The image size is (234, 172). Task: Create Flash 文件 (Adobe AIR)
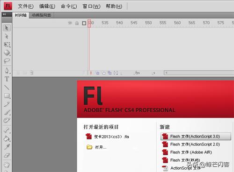coord(187,152)
